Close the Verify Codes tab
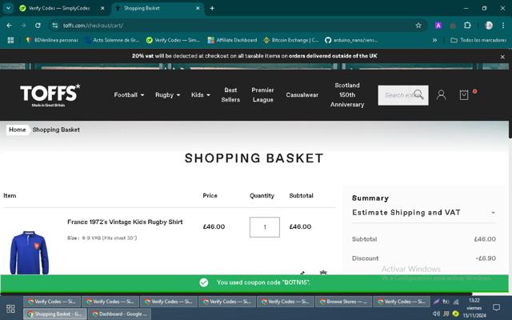512x320 pixels. [102, 9]
